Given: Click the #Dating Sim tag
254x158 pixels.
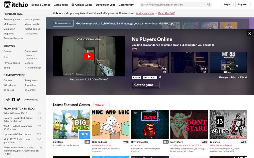Looking at the screenshot, I should coord(176,145).
